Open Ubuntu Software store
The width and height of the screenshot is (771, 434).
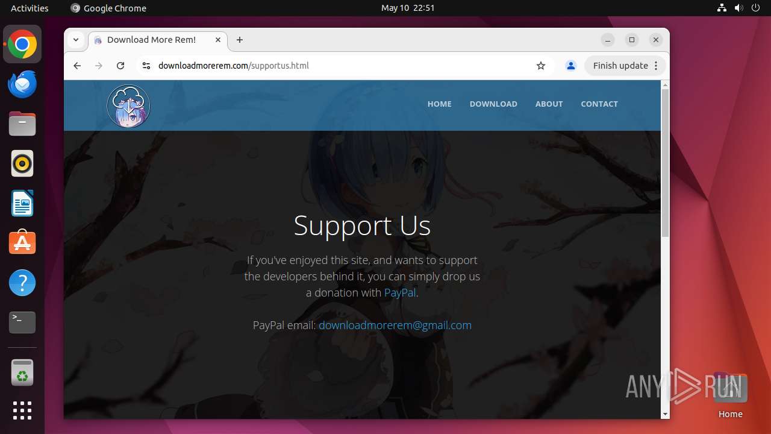pyautogui.click(x=22, y=243)
